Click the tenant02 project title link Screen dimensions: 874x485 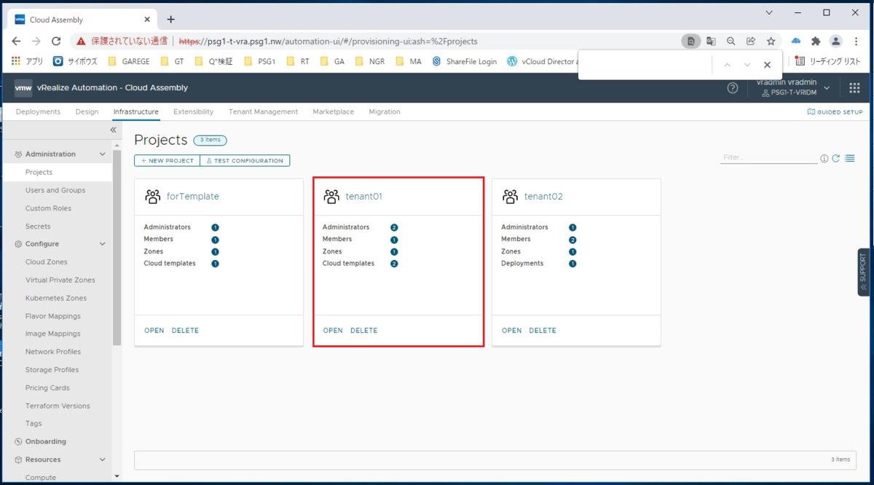click(x=543, y=197)
